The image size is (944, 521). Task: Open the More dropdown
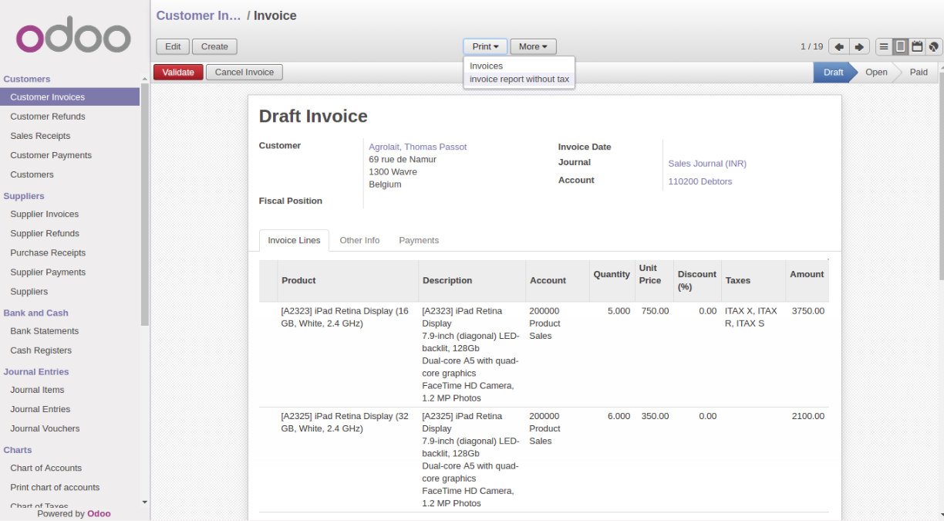[x=533, y=47]
